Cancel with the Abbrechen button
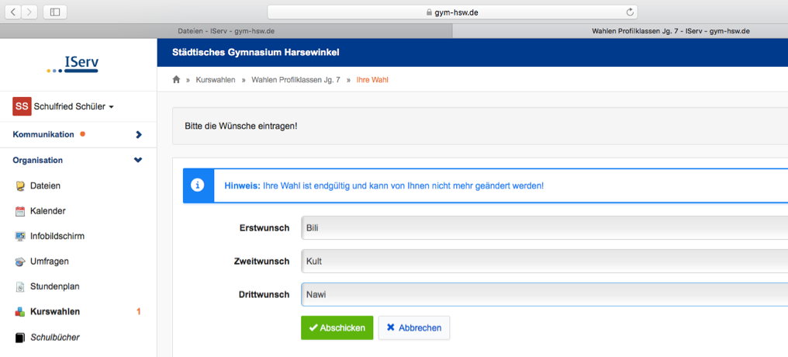 tap(414, 328)
